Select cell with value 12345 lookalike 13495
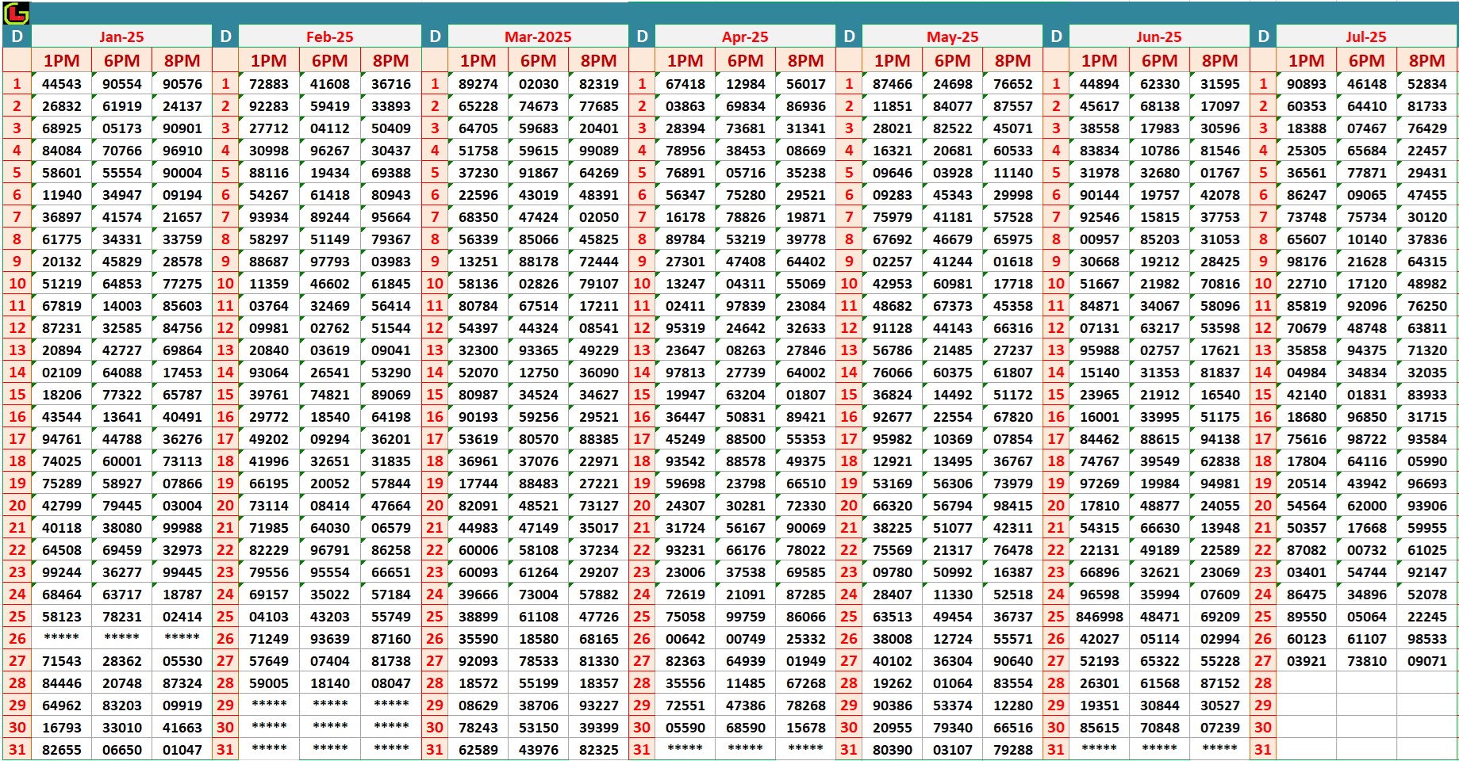The image size is (1459, 761). click(x=953, y=461)
